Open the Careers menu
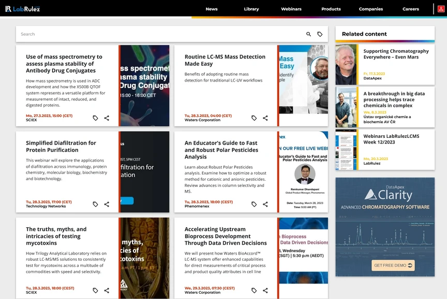Viewport: 447px width, 299px height. click(411, 9)
